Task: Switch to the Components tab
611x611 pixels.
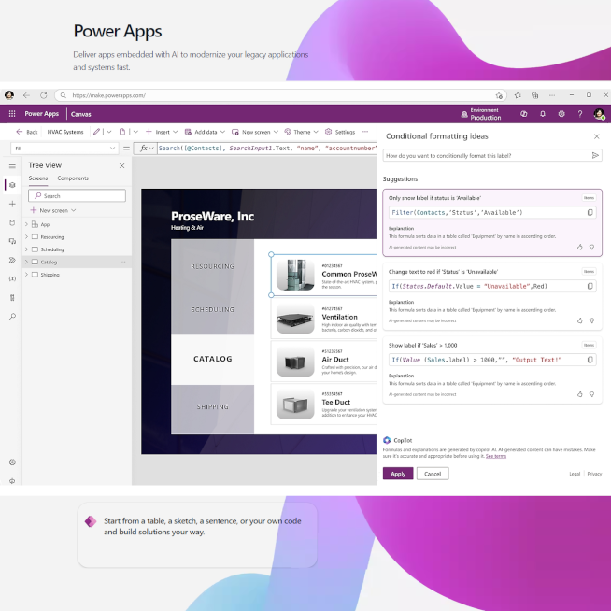Action: (73, 178)
